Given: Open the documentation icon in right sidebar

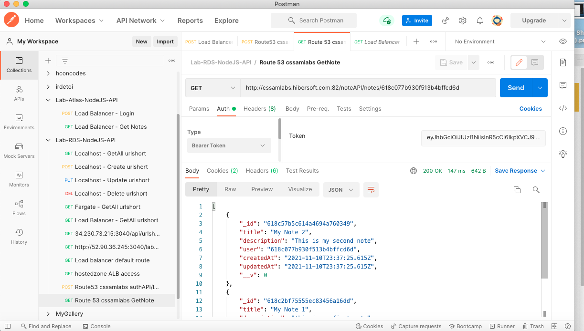Looking at the screenshot, I should [563, 62].
